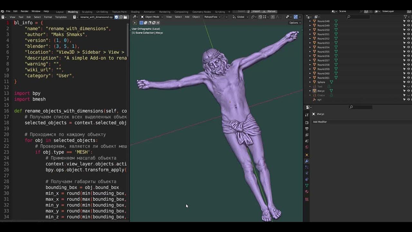Open the Templates menu in text editor
This screenshot has height=232, width=412.
click(x=61, y=17)
